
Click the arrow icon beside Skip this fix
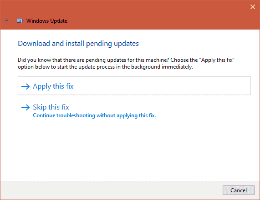25,107
